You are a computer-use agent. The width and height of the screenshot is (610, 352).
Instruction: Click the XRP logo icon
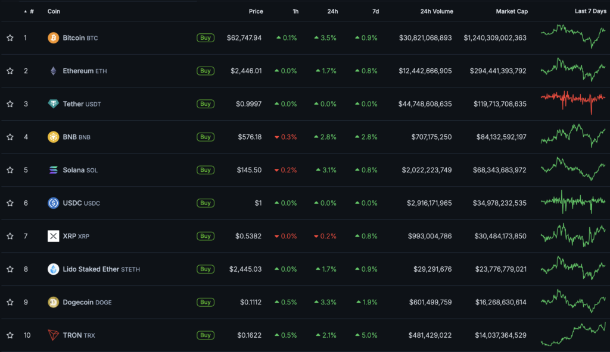[x=54, y=236]
